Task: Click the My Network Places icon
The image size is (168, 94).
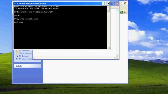Action: point(17,59)
